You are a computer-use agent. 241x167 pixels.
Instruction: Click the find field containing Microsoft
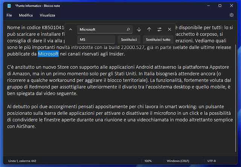(x=101, y=29)
